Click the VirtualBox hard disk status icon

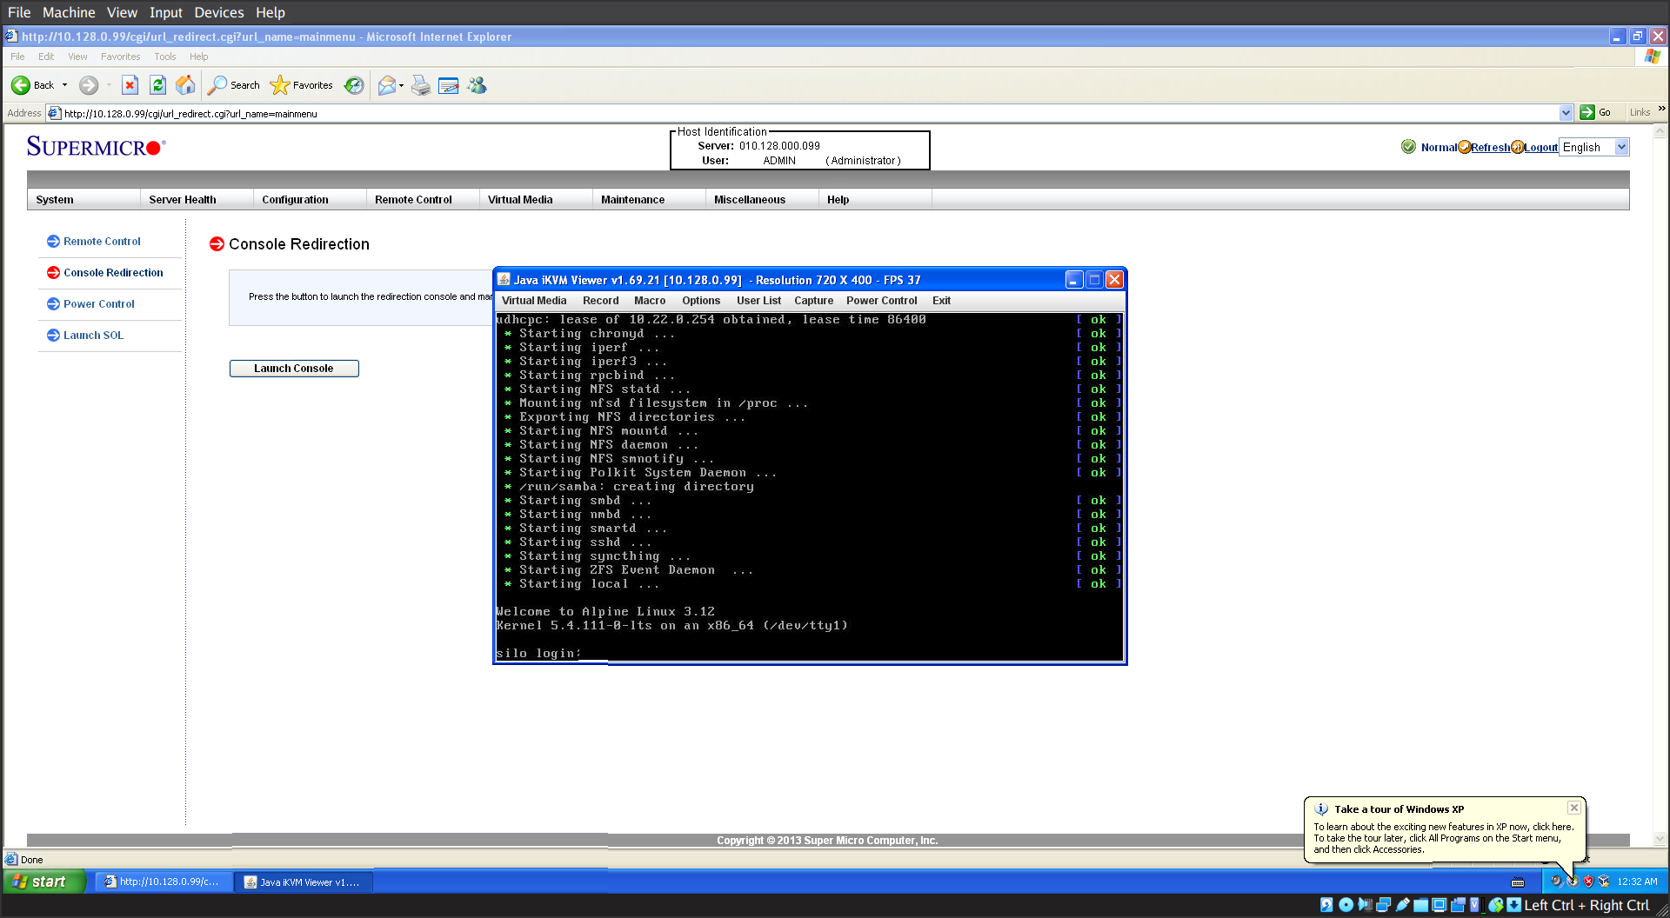coord(1326,905)
